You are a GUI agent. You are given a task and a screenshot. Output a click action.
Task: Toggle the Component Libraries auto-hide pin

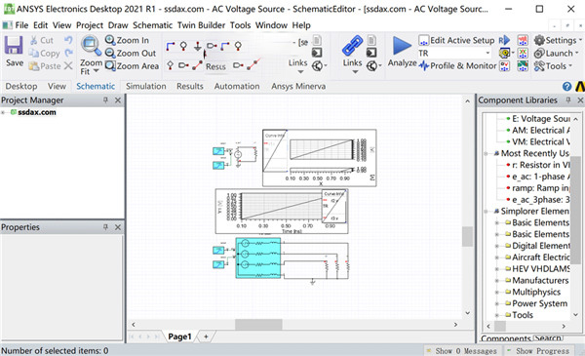coord(568,100)
